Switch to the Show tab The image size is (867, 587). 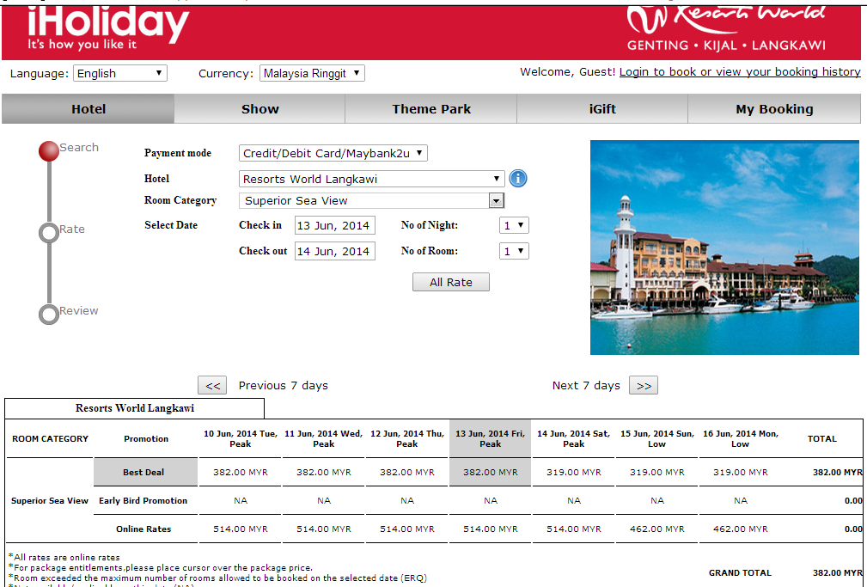click(259, 109)
